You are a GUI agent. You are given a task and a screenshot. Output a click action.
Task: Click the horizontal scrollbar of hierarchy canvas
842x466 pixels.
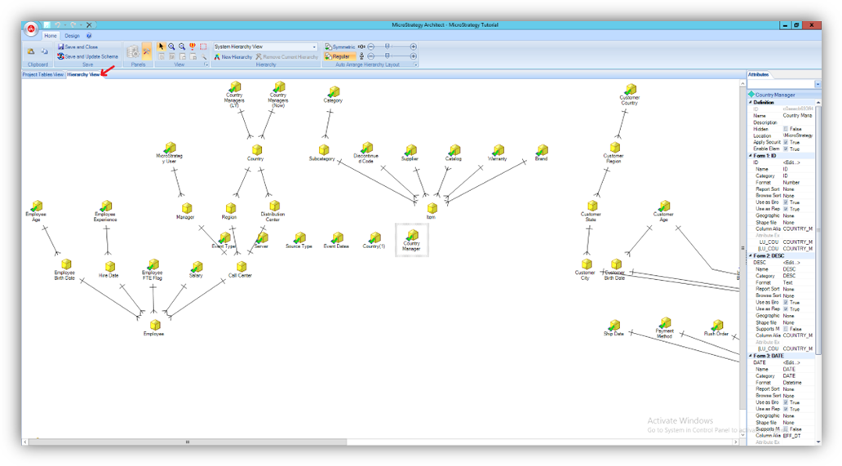[188, 442]
